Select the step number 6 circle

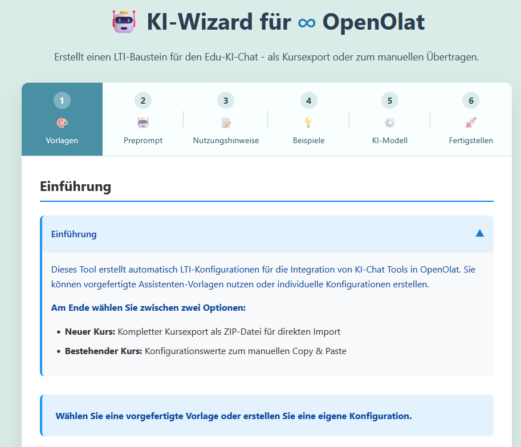[x=471, y=101]
